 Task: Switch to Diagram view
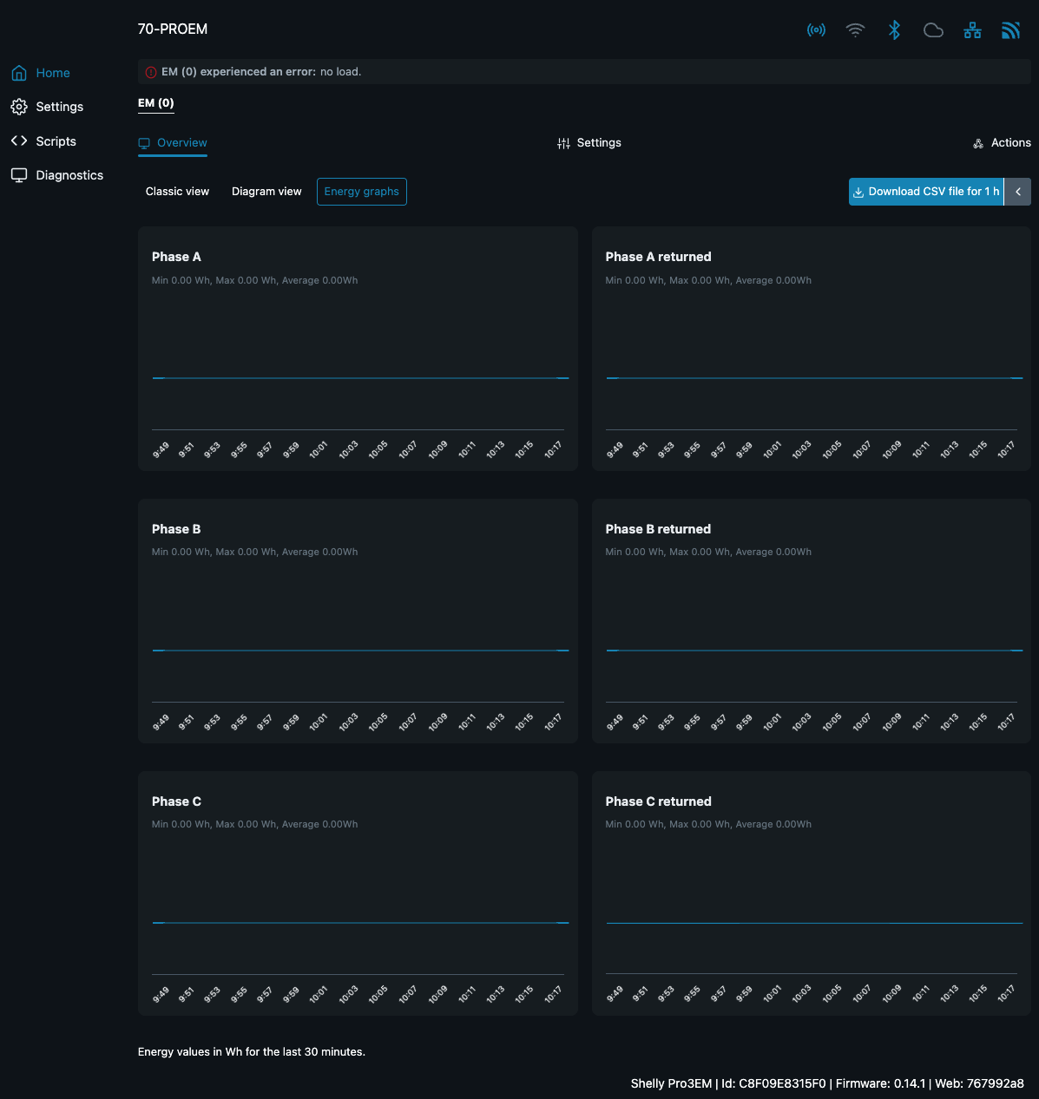pos(266,192)
